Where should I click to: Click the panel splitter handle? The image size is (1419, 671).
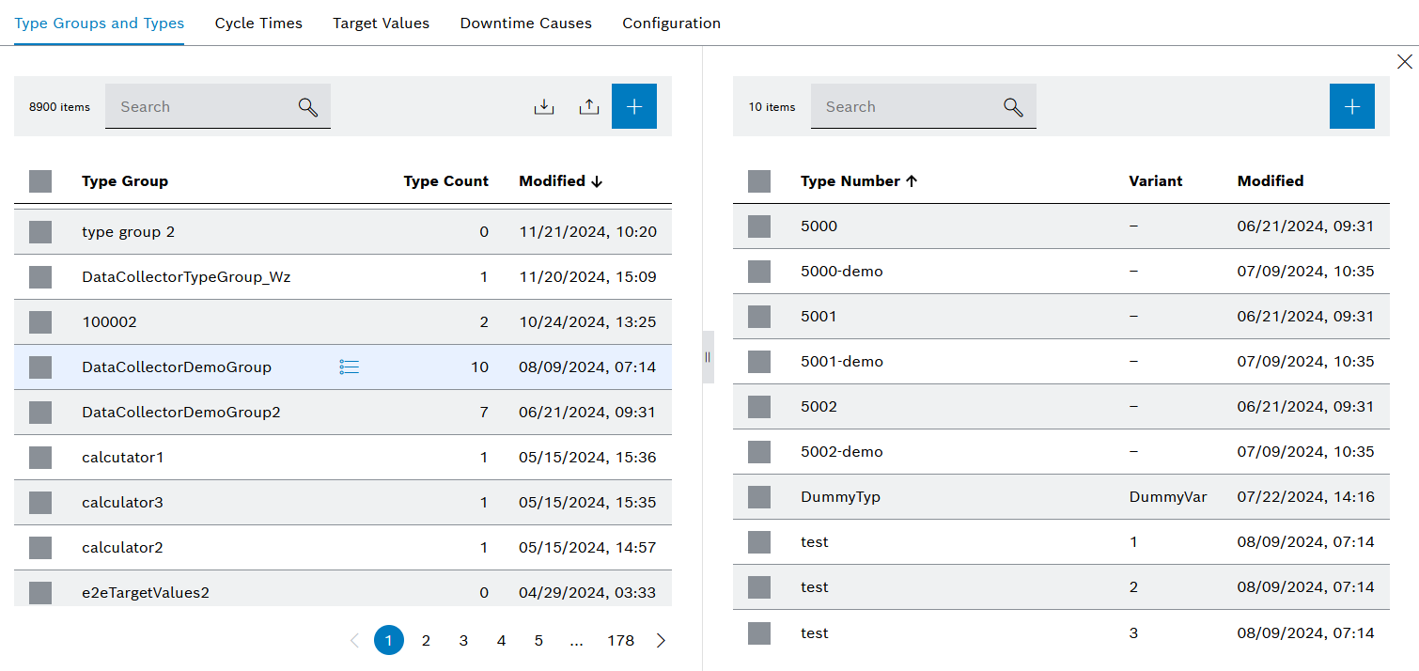[708, 357]
